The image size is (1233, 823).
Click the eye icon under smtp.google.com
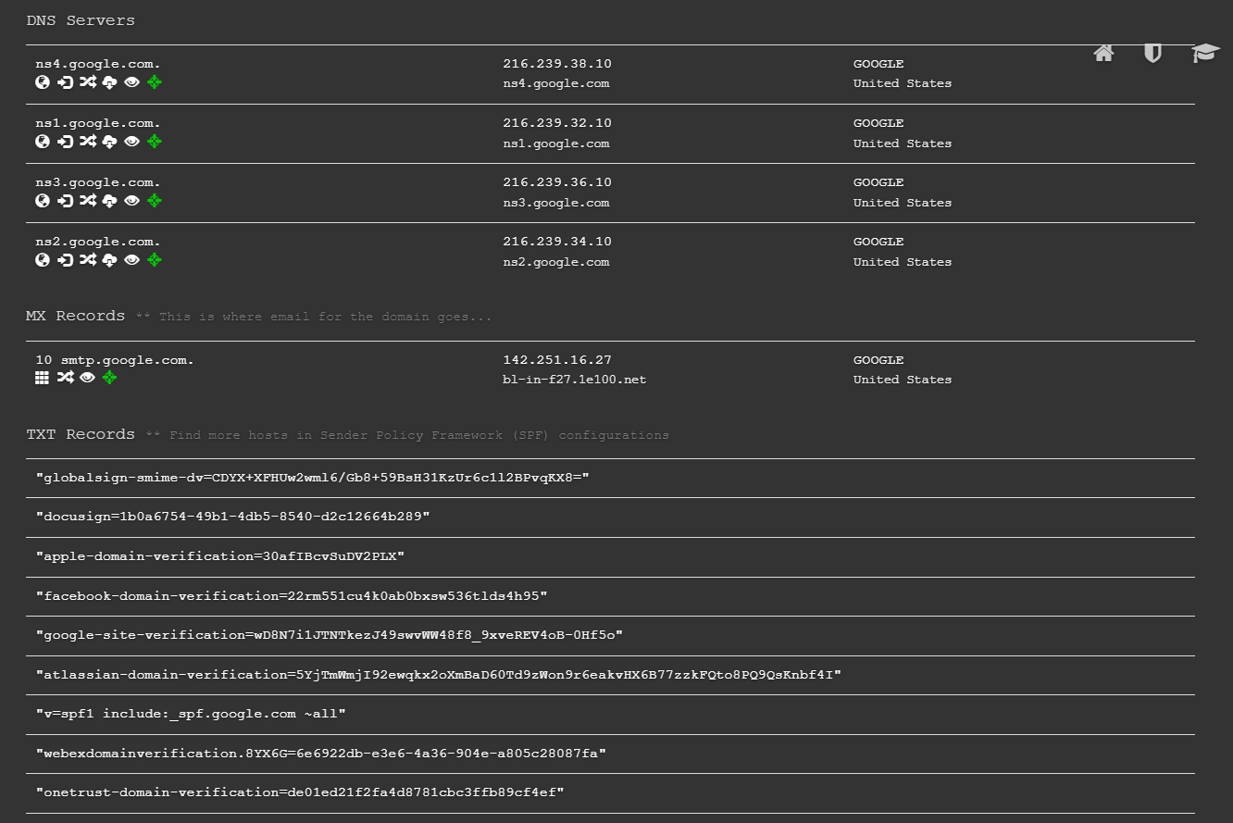(87, 378)
